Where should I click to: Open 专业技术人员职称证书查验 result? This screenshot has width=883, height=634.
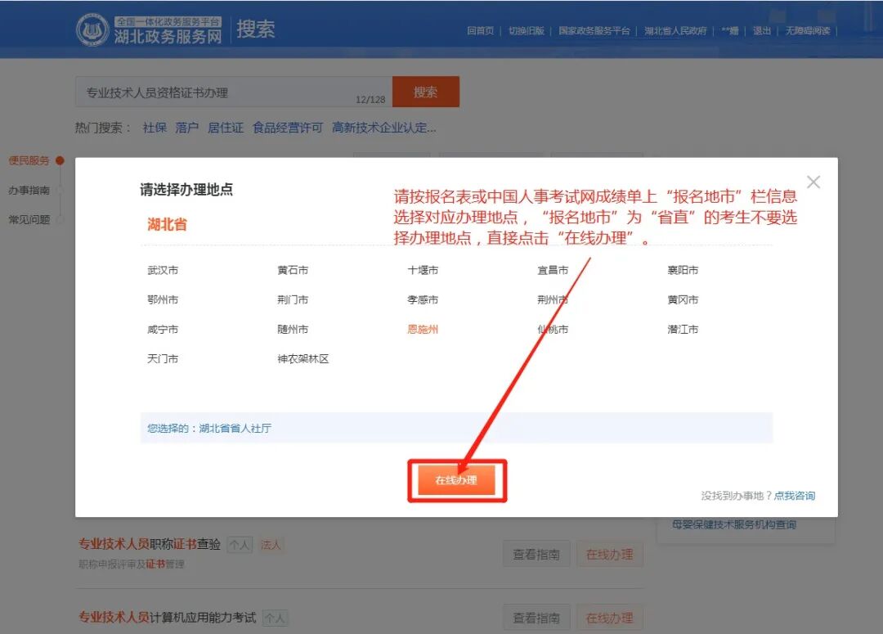[x=150, y=544]
